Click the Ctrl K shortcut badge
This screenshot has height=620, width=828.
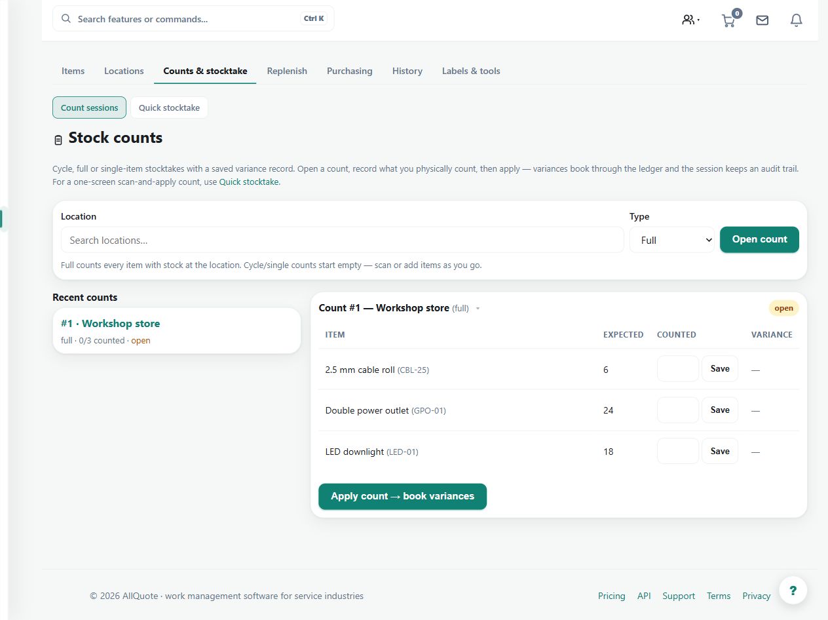click(x=314, y=18)
